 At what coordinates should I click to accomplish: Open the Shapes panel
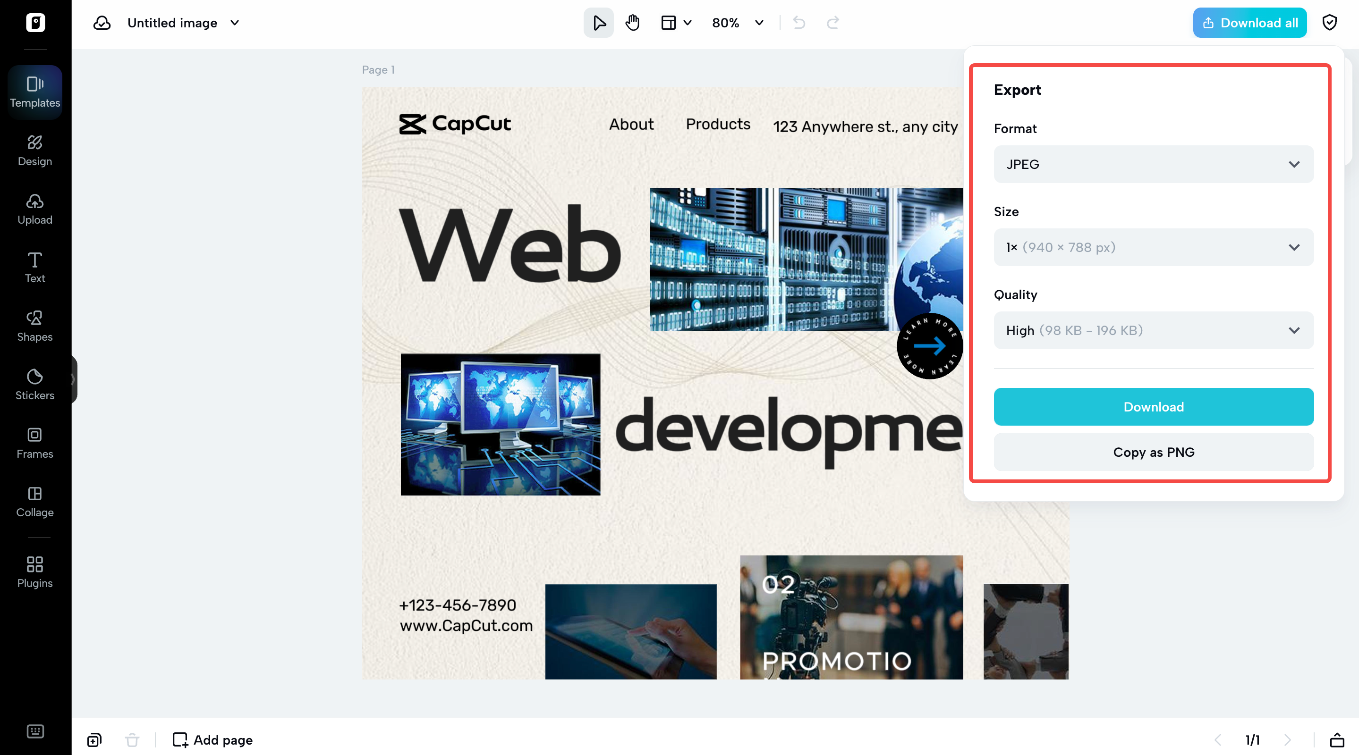(35, 325)
